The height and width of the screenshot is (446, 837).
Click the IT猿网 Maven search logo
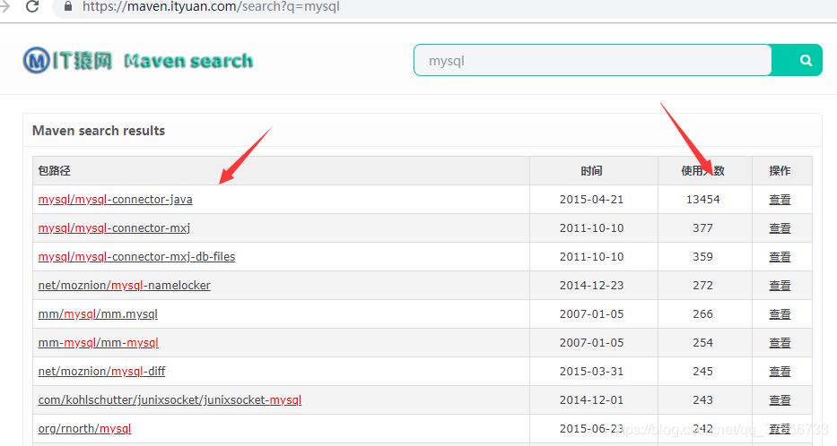pyautogui.click(x=138, y=60)
